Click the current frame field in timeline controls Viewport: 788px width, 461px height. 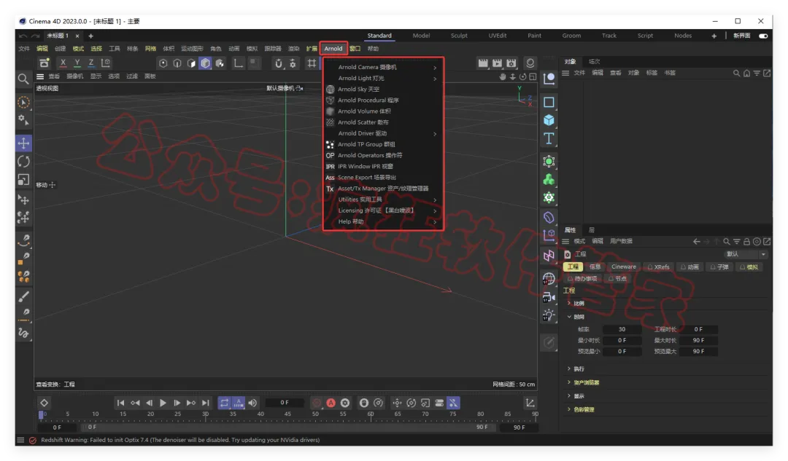point(285,403)
